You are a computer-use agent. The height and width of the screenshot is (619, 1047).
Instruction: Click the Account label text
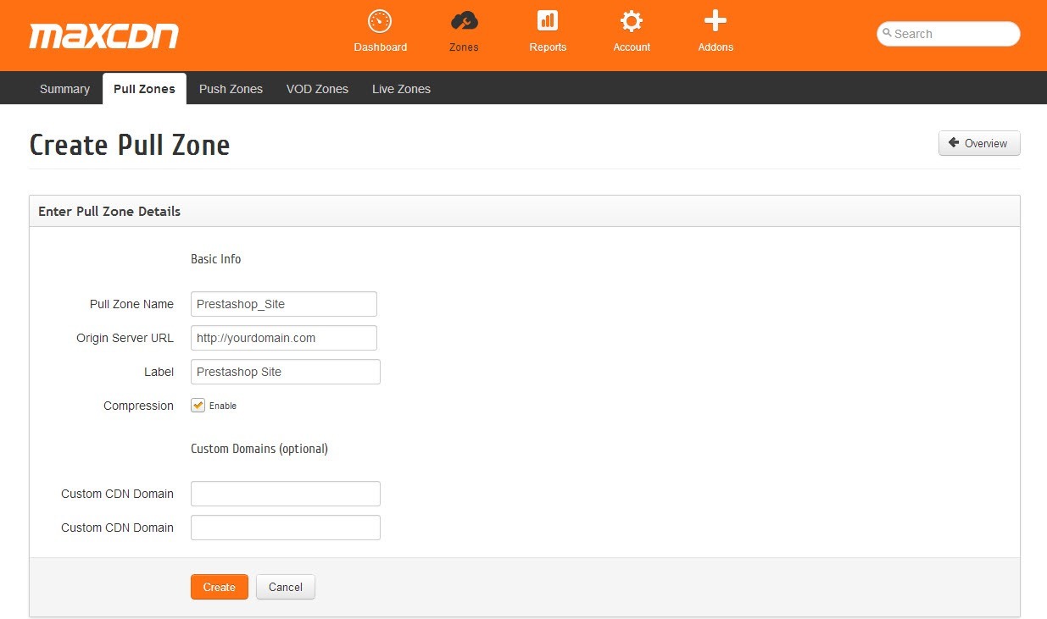(632, 47)
